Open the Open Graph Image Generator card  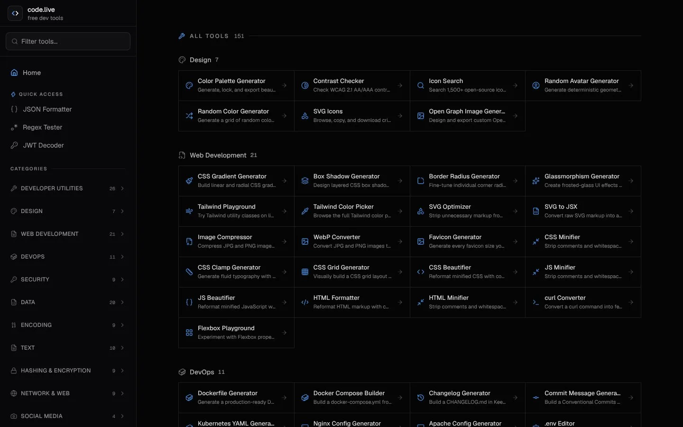pyautogui.click(x=468, y=116)
